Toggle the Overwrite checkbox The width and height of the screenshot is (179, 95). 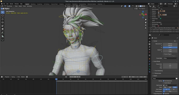click(163, 94)
